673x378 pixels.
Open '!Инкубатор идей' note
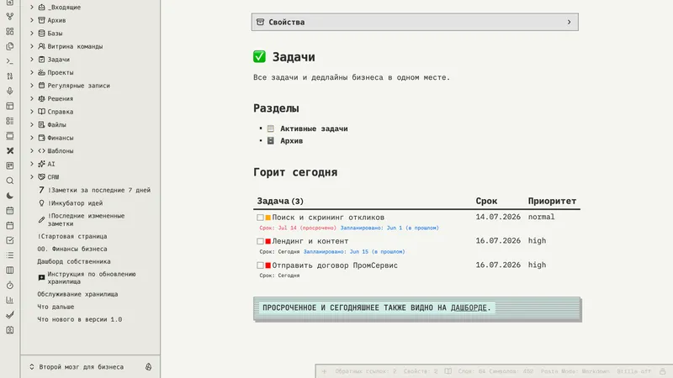click(75, 203)
